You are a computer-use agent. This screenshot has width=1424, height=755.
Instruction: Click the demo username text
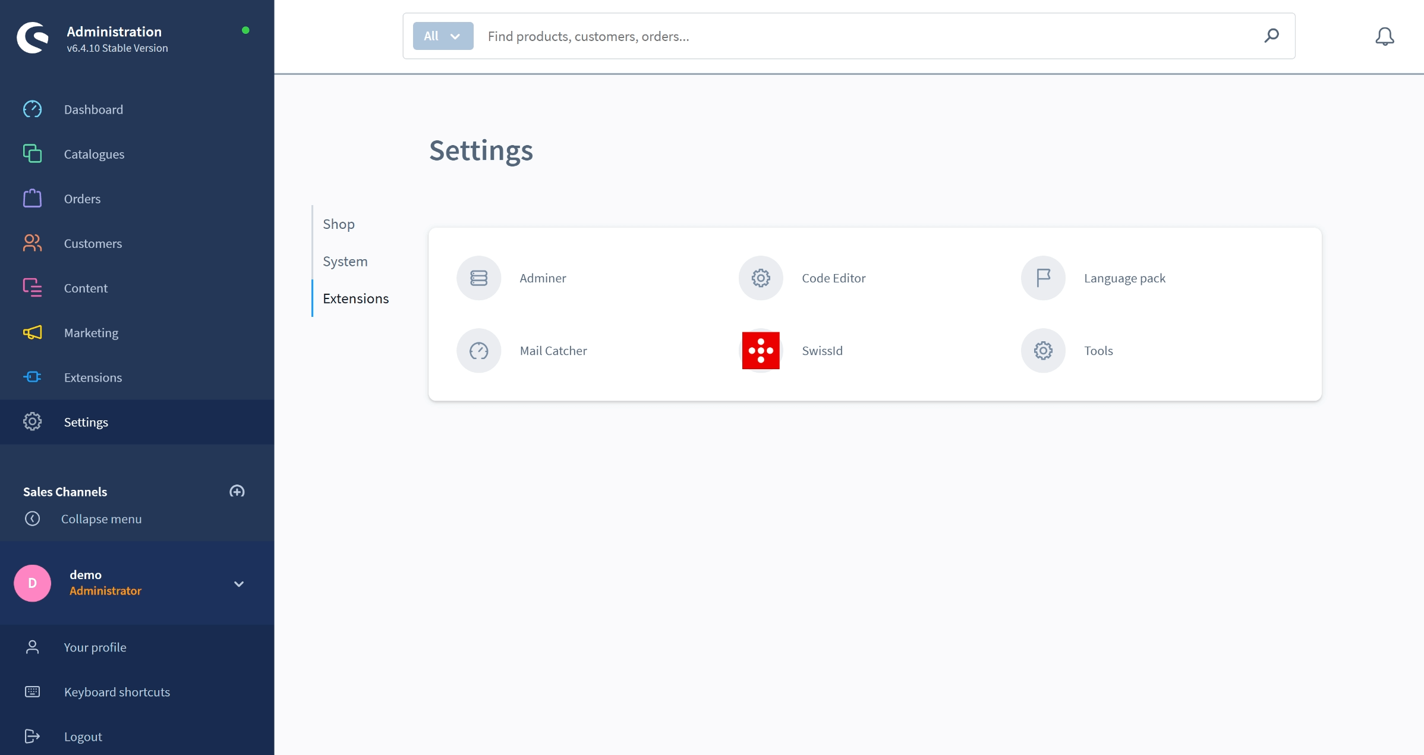(86, 575)
